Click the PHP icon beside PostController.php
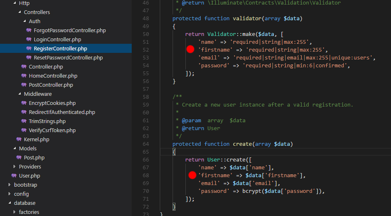This screenshot has height=216, width=391. pos(24,85)
